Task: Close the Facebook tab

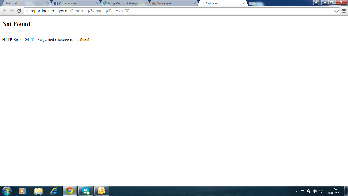Action: pyautogui.click(x=97, y=3)
